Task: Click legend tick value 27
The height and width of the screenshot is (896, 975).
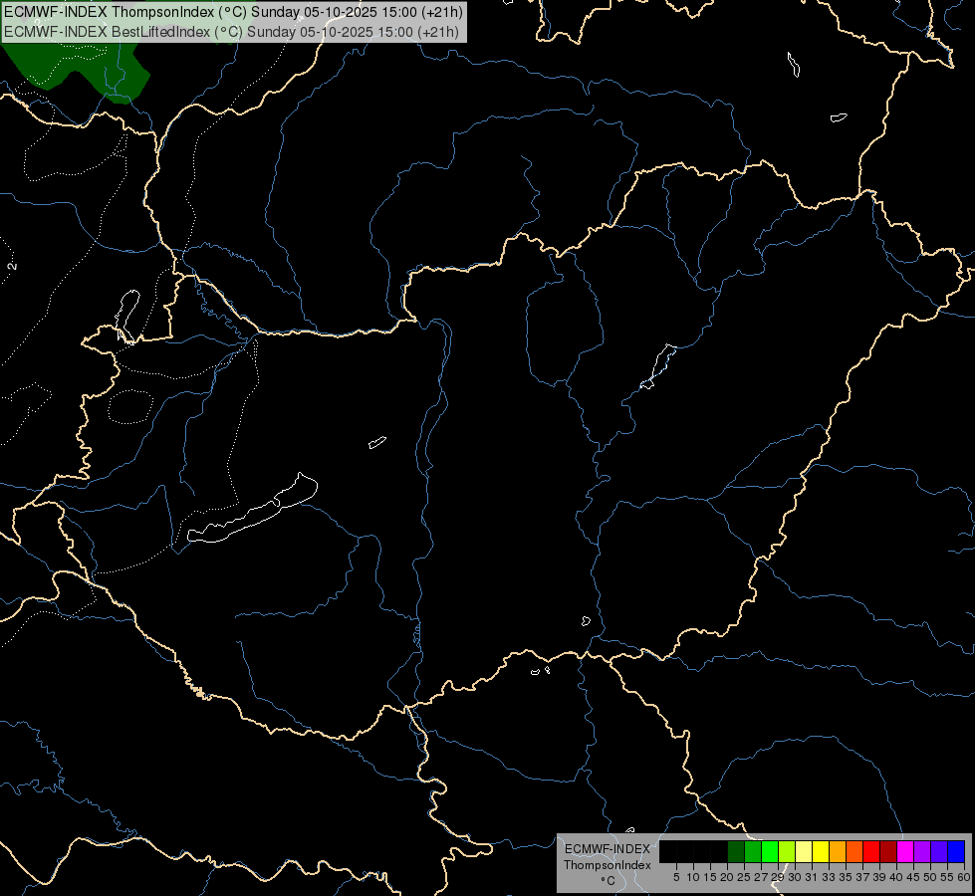Action: tap(761, 877)
